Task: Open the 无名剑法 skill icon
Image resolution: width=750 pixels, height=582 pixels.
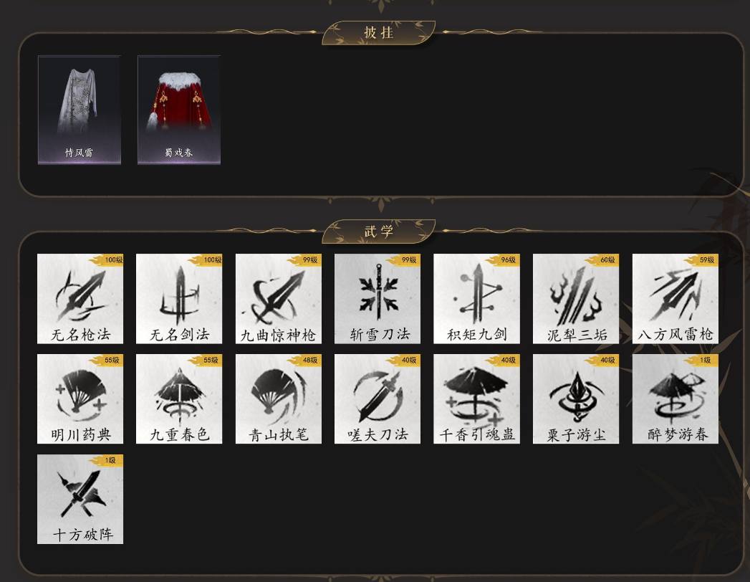Action: coord(179,299)
